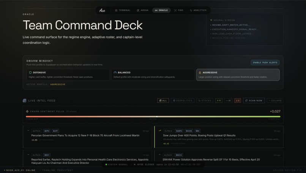
Task: Open the Analytics tab
Action: click(198, 10)
